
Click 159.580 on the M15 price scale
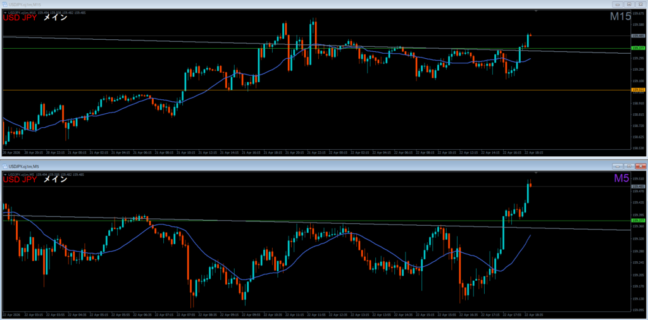pos(639,25)
